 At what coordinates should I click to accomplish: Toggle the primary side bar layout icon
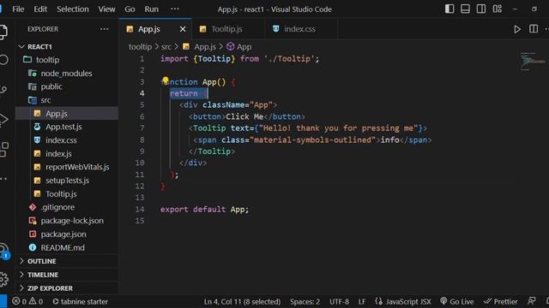[449, 9]
